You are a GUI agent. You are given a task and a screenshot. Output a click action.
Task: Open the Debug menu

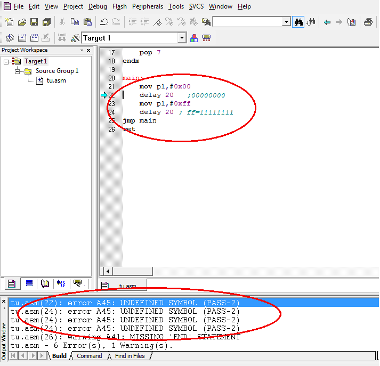[x=98, y=6]
